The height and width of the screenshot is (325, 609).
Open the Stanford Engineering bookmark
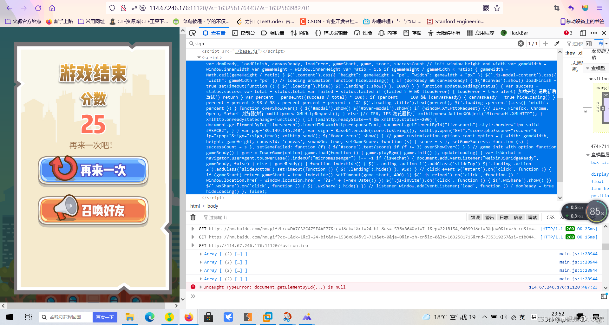tap(456, 22)
